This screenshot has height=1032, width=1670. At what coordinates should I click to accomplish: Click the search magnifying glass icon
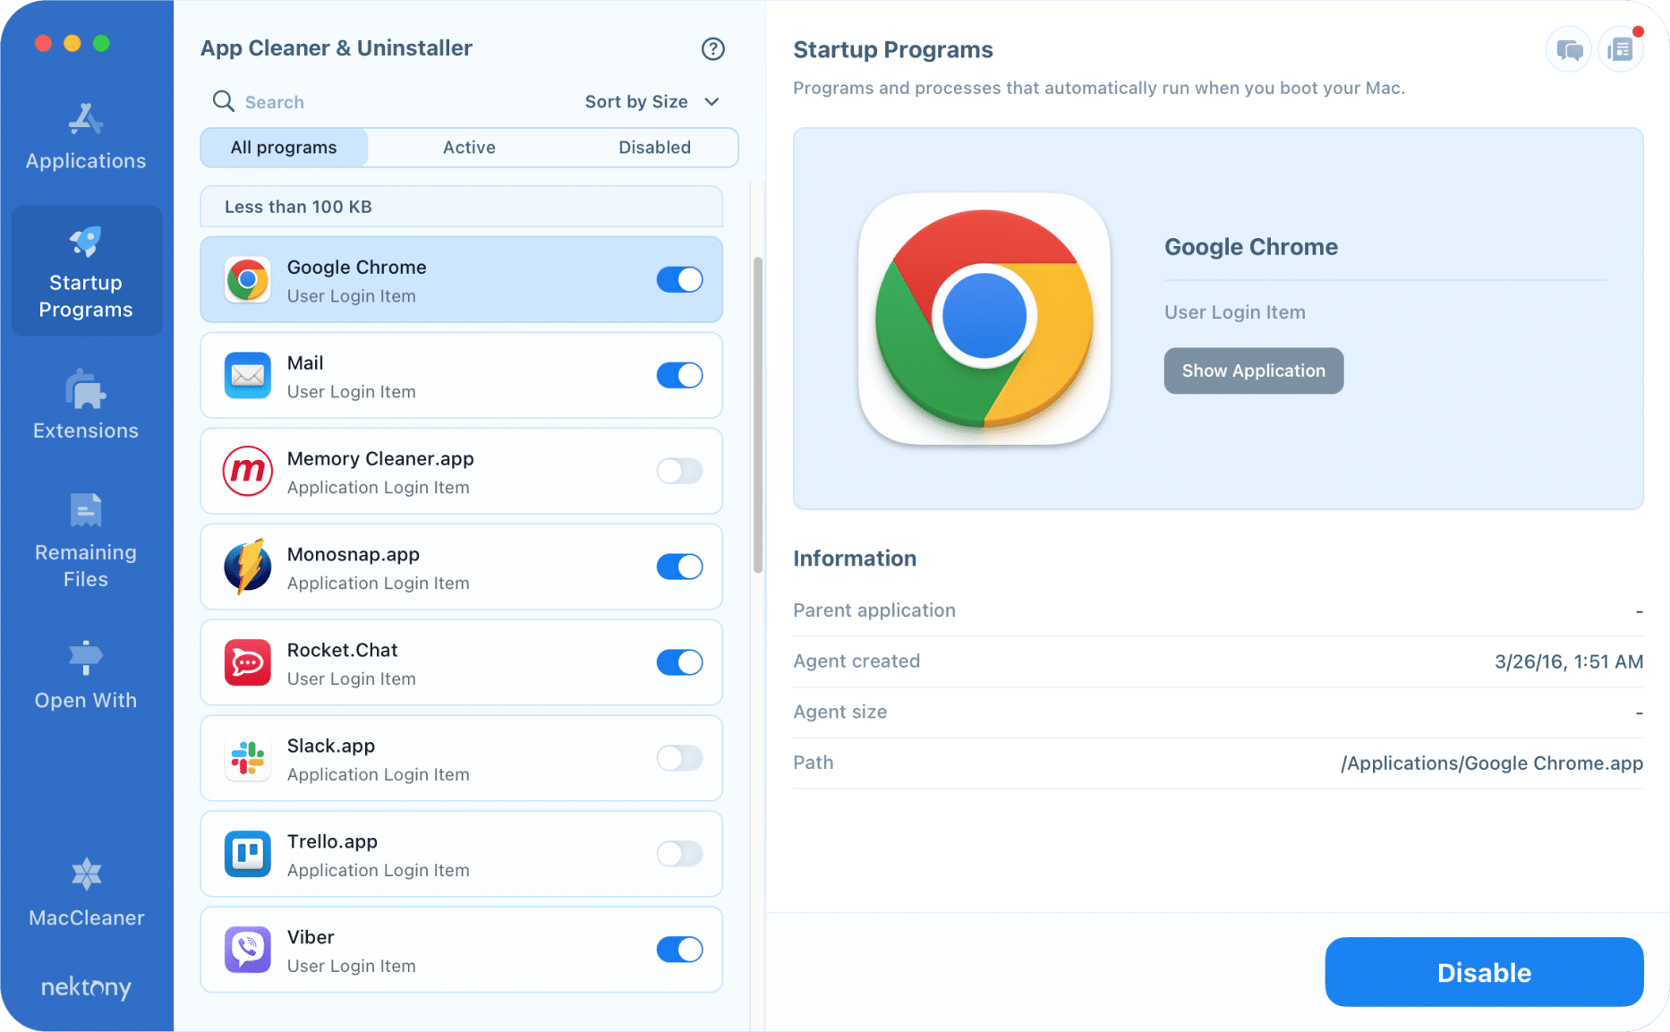223,101
